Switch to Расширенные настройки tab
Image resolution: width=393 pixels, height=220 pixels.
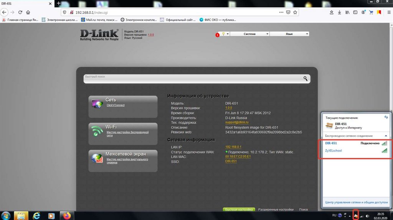pyautogui.click(x=276, y=210)
